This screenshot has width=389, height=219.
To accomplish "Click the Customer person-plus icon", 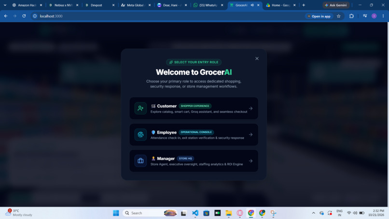I will pyautogui.click(x=140, y=108).
